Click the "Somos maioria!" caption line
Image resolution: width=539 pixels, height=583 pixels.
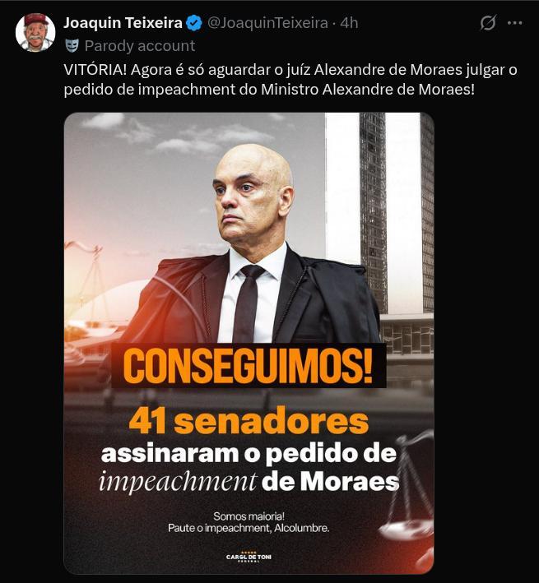[249, 516]
